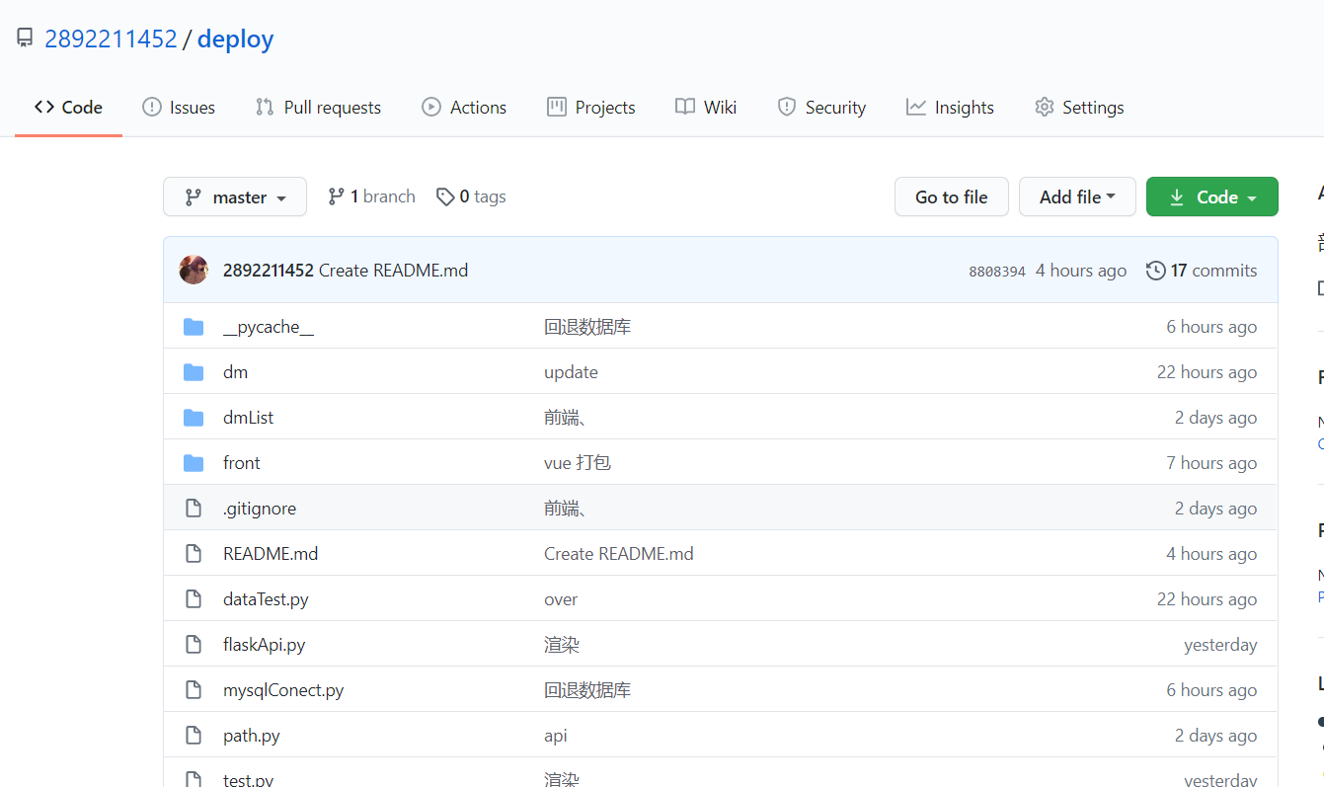Open commit hash 8808394

997,272
